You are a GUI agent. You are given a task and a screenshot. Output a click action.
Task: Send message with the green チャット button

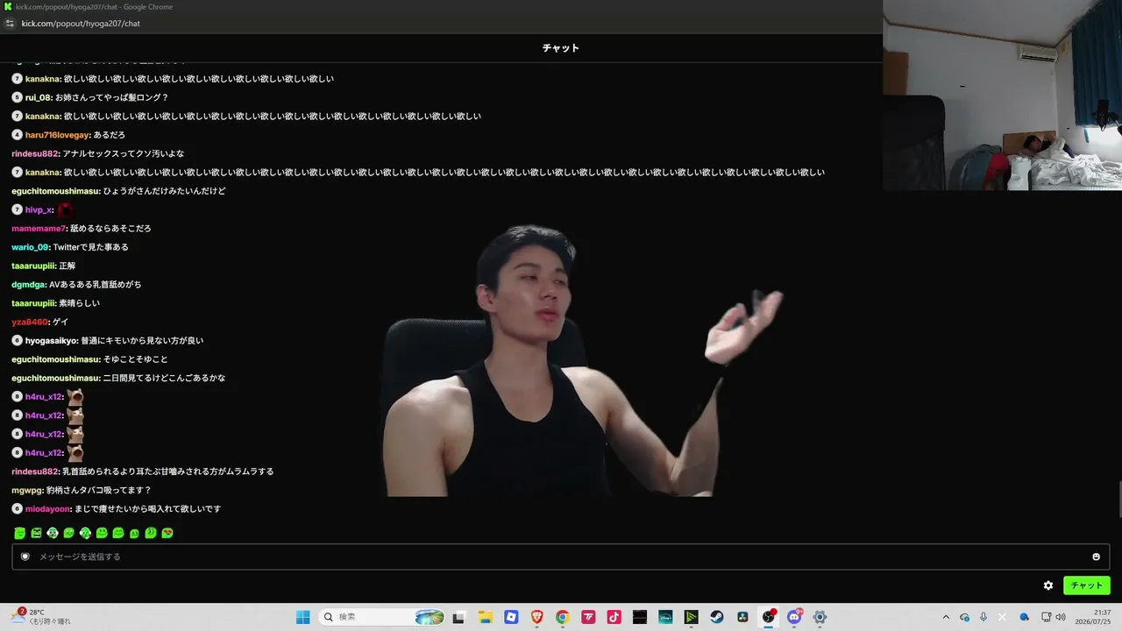(1086, 585)
